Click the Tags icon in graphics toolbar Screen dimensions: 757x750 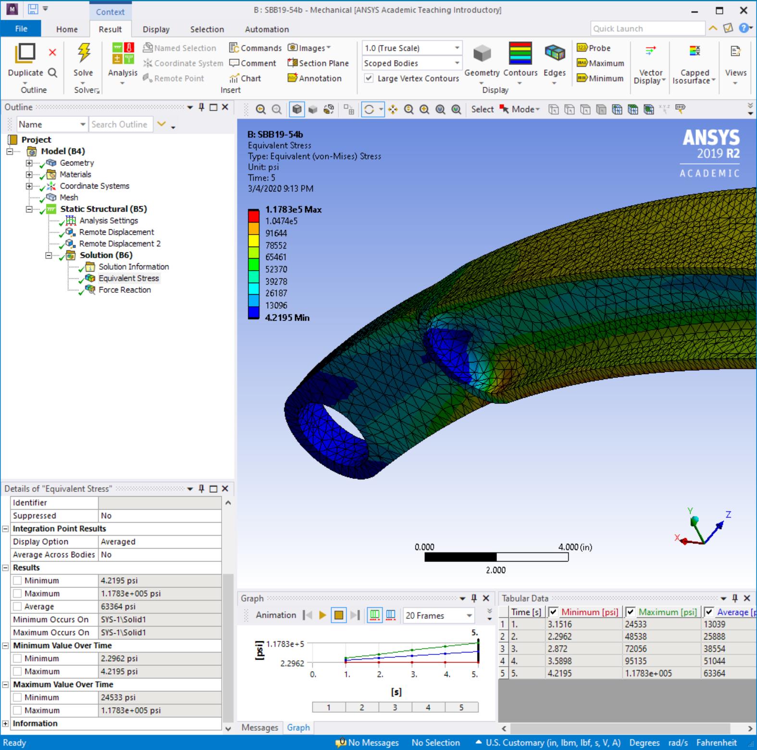(680, 109)
